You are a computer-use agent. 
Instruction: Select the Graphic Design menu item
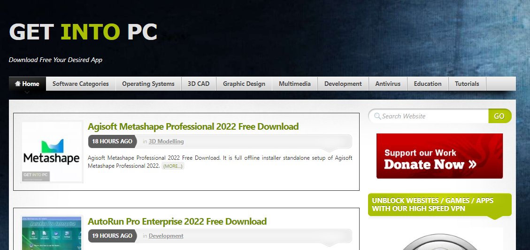[244, 84]
